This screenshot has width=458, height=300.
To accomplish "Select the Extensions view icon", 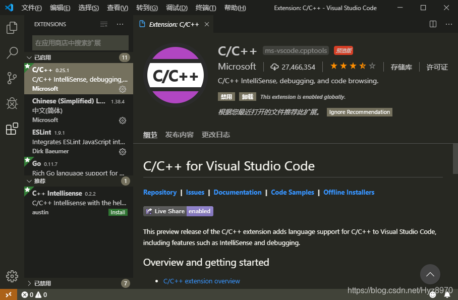I will [x=12, y=129].
